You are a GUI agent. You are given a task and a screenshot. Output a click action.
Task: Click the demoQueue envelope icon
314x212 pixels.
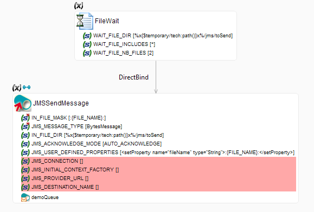tap(25, 197)
